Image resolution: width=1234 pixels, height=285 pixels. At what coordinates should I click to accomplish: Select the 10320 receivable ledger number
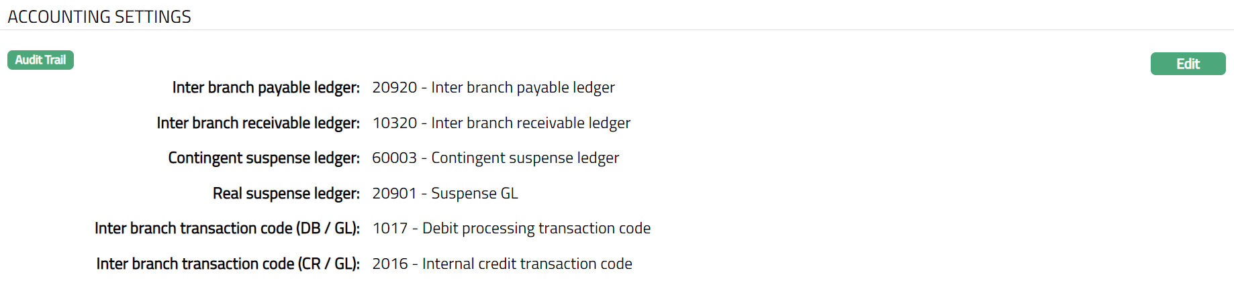tap(395, 123)
